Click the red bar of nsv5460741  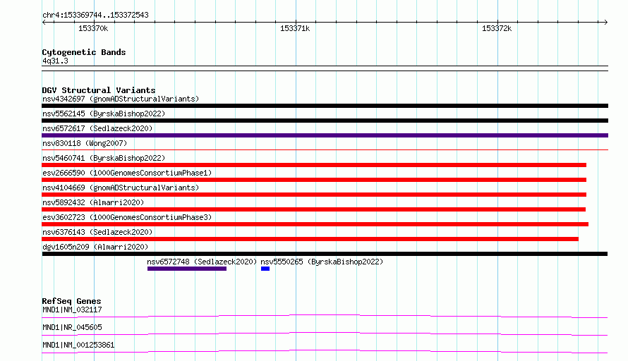(x=314, y=165)
